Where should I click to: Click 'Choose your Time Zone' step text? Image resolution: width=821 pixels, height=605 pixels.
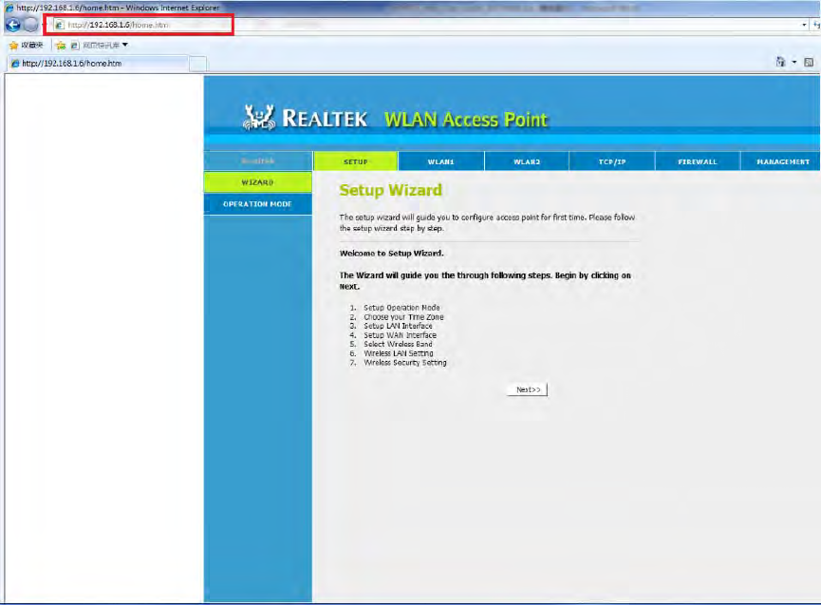click(403, 317)
